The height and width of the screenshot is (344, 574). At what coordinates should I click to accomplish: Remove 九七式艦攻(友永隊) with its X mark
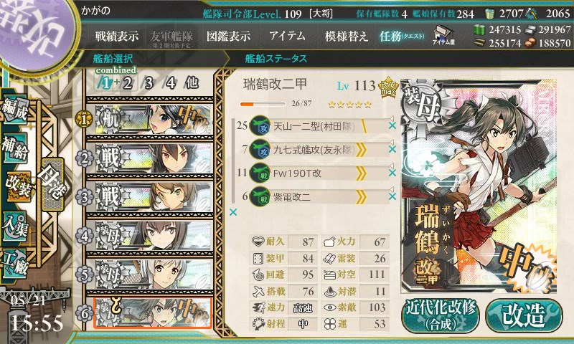pyautogui.click(x=392, y=149)
